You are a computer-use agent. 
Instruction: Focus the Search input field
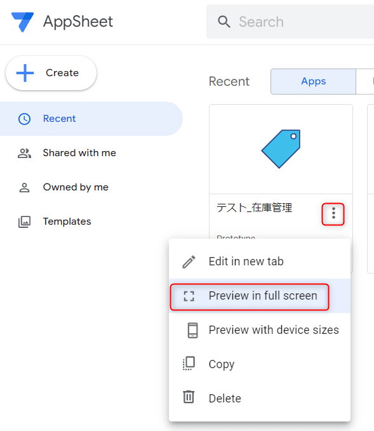(290, 22)
